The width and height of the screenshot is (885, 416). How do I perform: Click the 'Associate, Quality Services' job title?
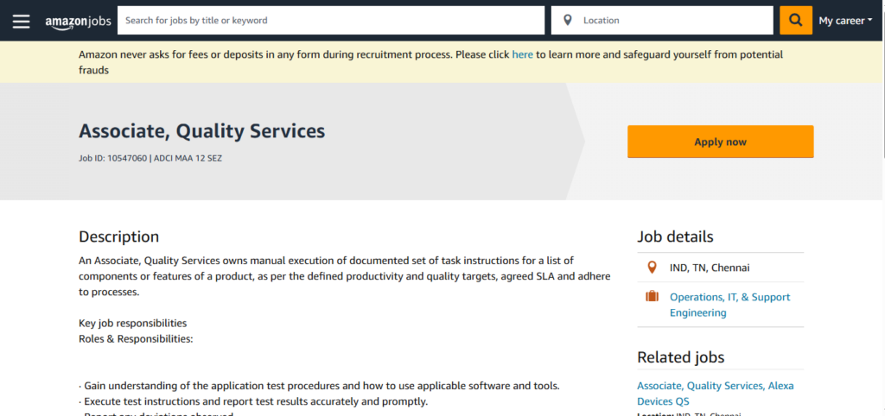point(202,131)
